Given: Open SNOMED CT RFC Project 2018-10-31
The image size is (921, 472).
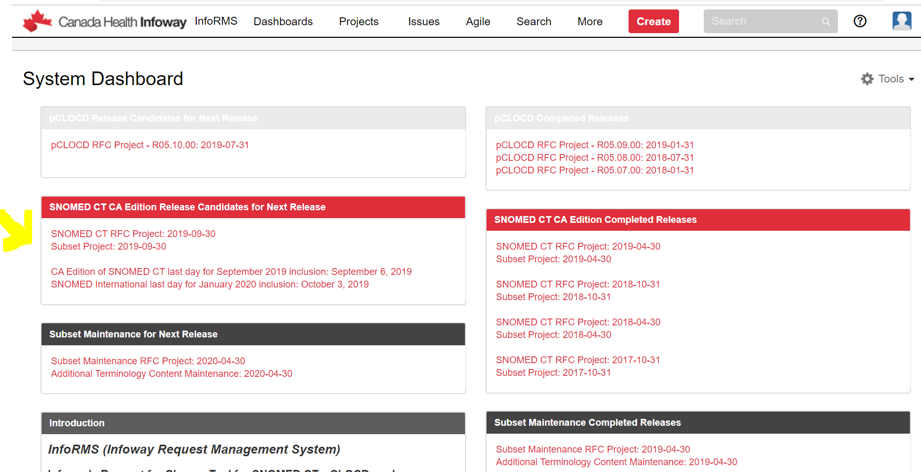Looking at the screenshot, I should tap(578, 284).
